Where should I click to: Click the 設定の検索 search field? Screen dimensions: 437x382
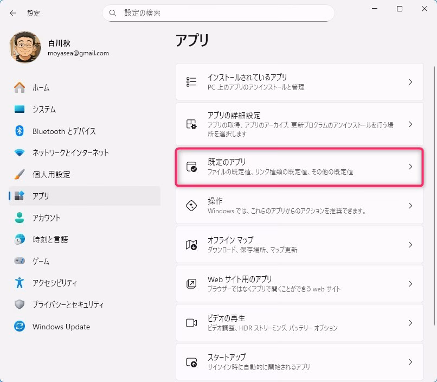click(x=218, y=13)
